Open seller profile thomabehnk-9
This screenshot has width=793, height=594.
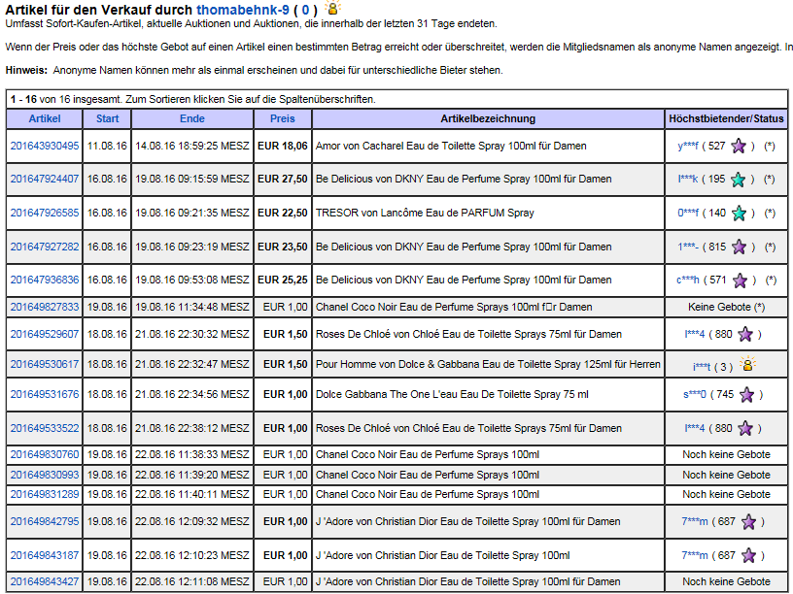[x=243, y=10]
